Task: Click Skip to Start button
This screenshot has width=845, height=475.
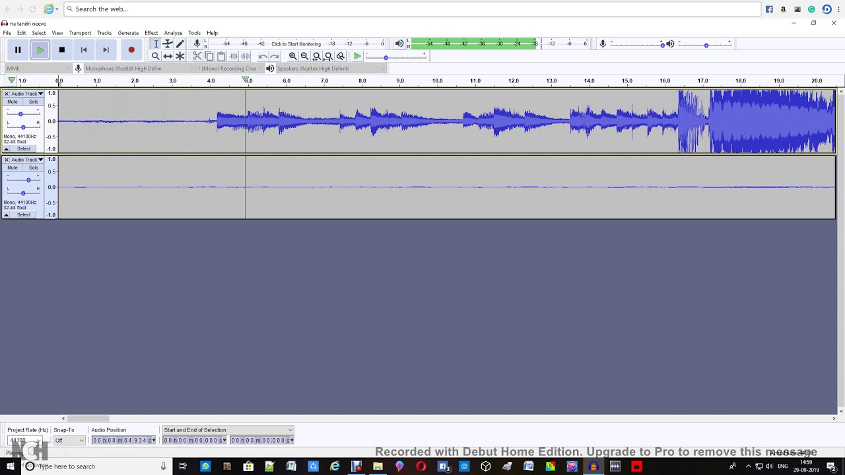Action: (x=84, y=49)
